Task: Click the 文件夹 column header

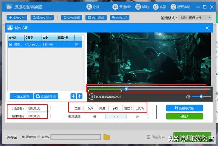Action: [33, 38]
